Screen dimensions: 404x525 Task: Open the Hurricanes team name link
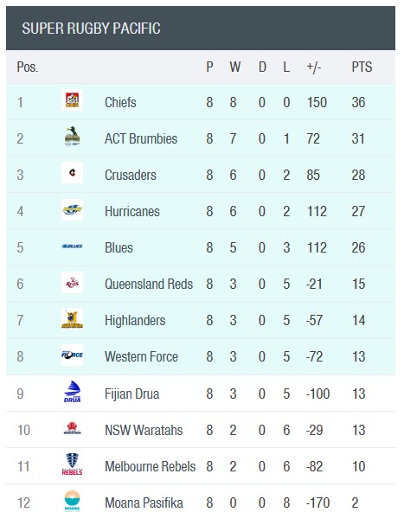132,212
